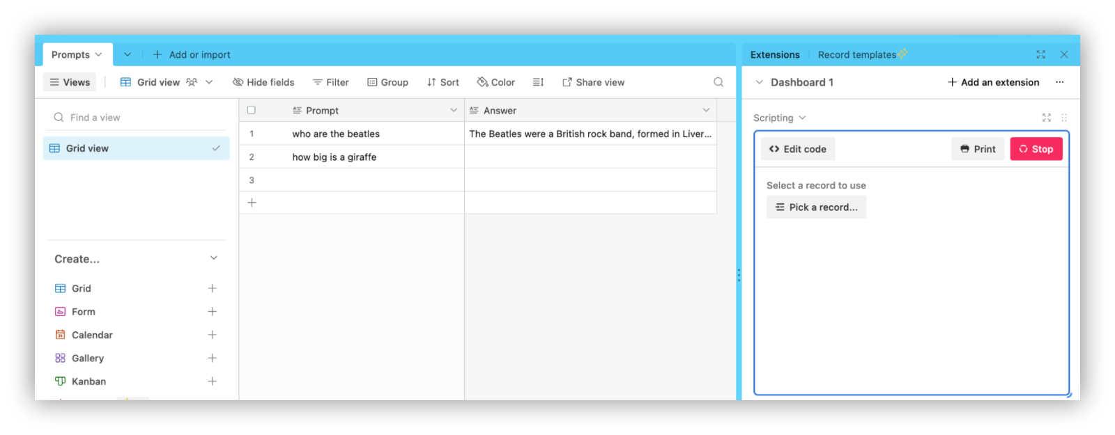Open the Hide fields menu
The image size is (1115, 435).
[x=263, y=82]
